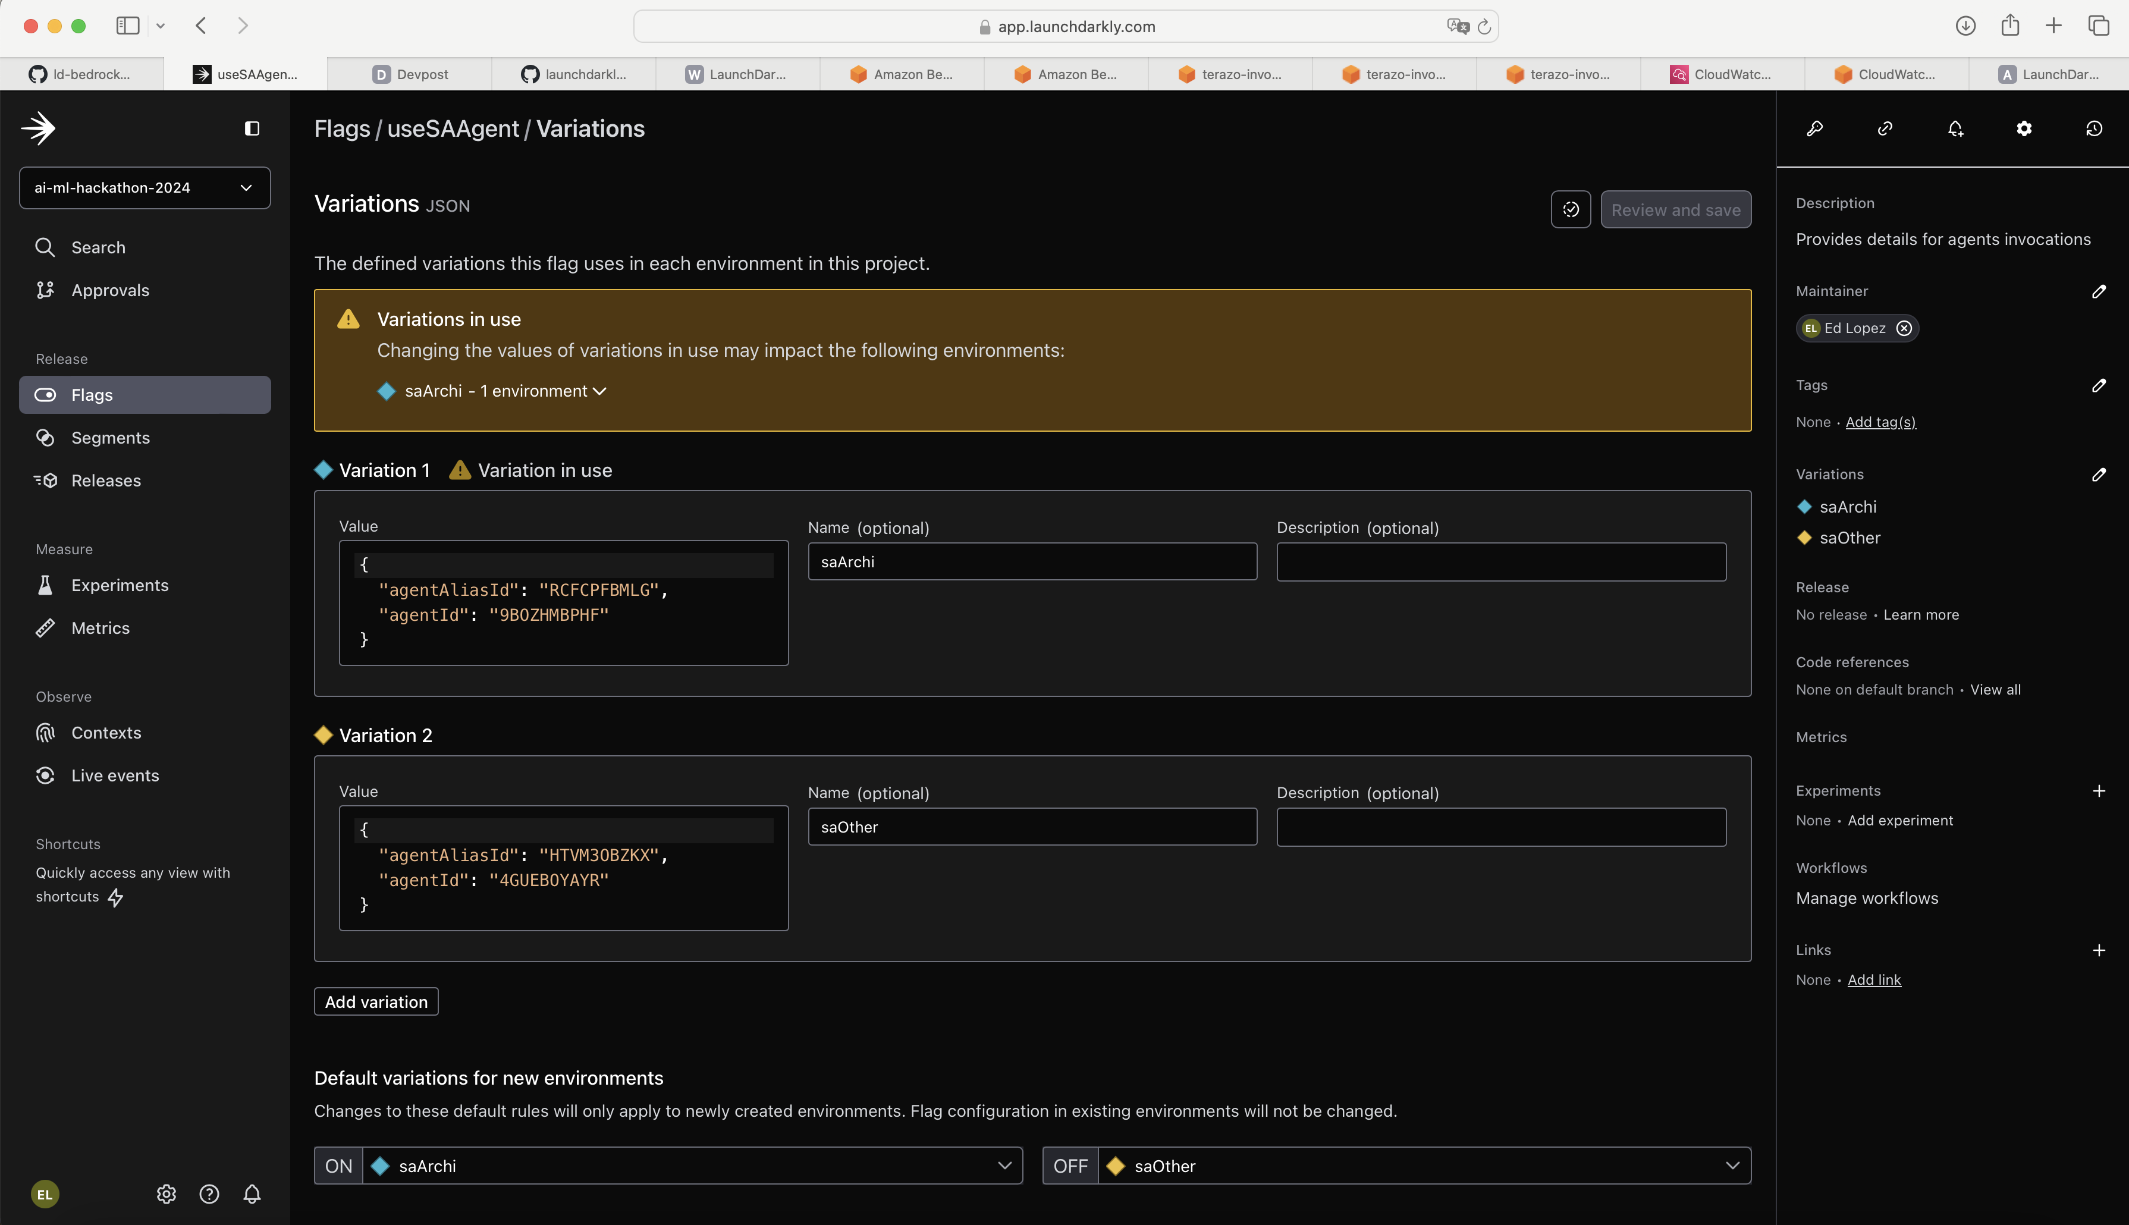The width and height of the screenshot is (2129, 1225).
Task: Edit the Maintainer with pencil icon
Action: coord(2099,291)
